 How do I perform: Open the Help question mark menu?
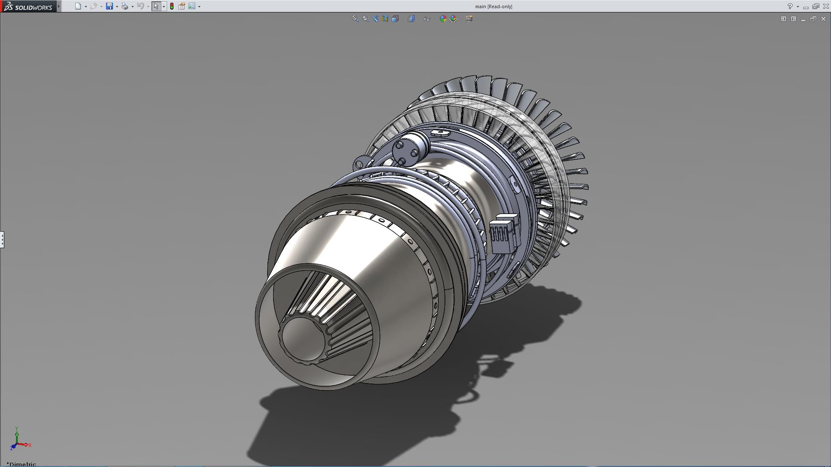tap(790, 6)
